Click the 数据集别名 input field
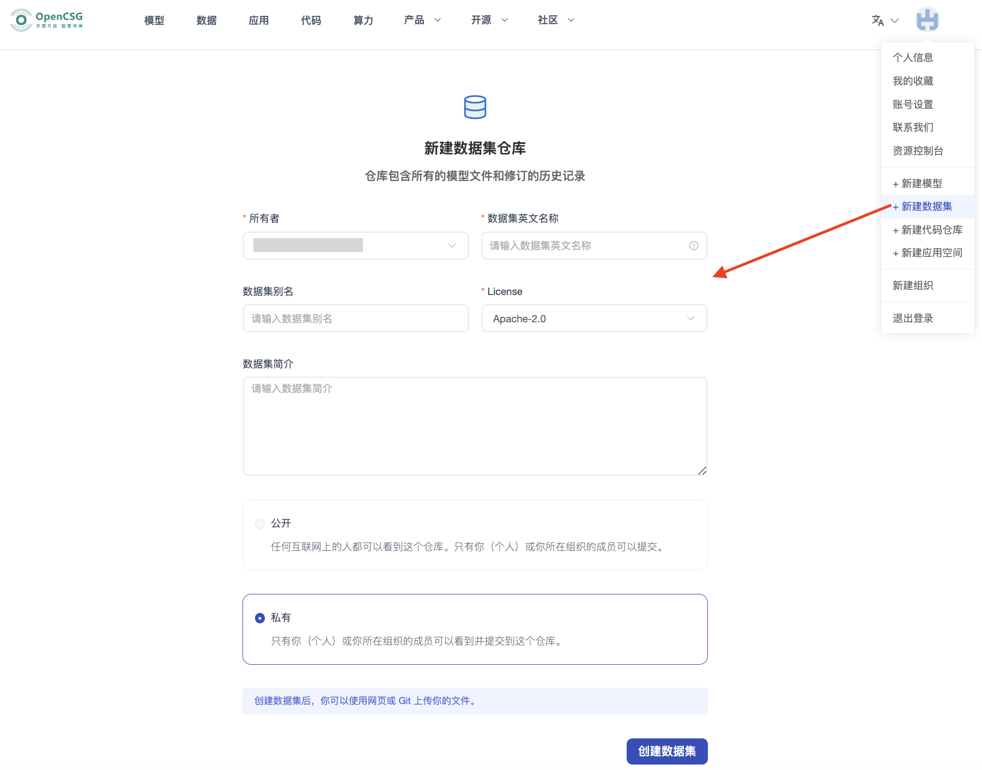The image size is (982, 770). click(x=355, y=318)
